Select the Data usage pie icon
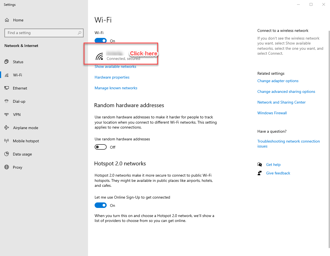330x256 pixels. pyautogui.click(x=7, y=154)
